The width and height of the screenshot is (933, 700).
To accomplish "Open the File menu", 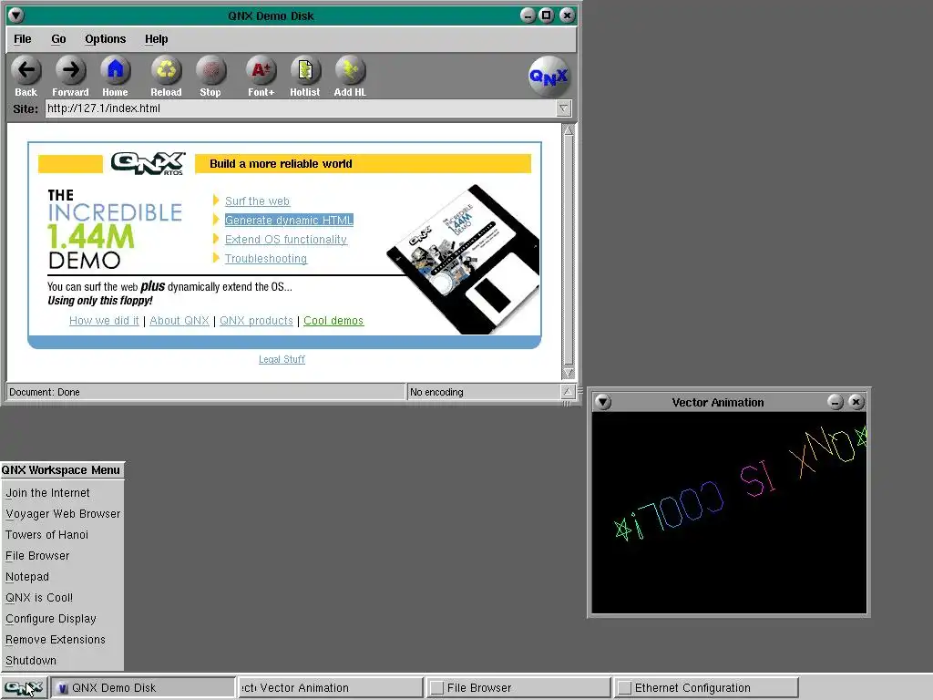I will (x=23, y=39).
